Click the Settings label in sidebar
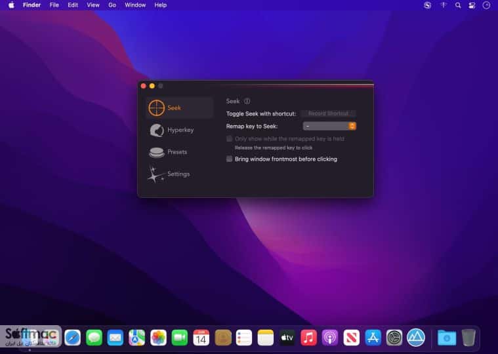 [x=178, y=174]
